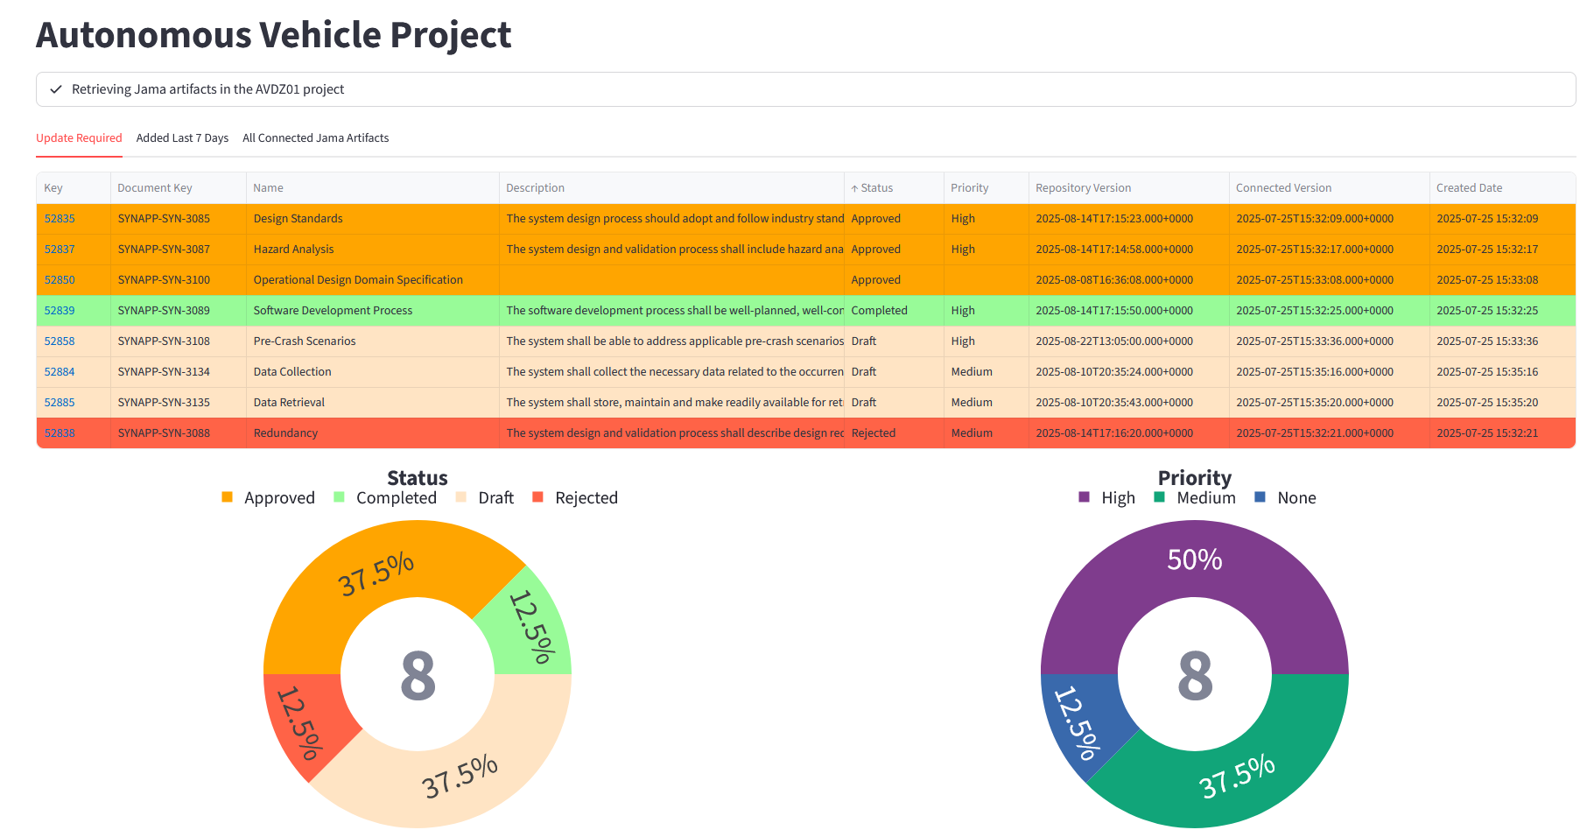Viewport: 1594px width, 837px height.
Task: Expand the Retrieving Jama artifacts status box
Action: click(805, 89)
